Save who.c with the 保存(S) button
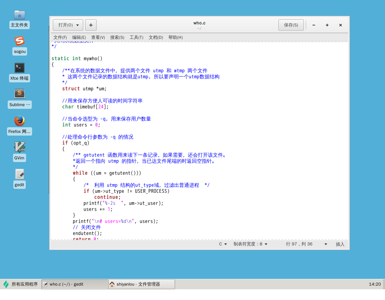385x300 pixels. click(x=291, y=25)
